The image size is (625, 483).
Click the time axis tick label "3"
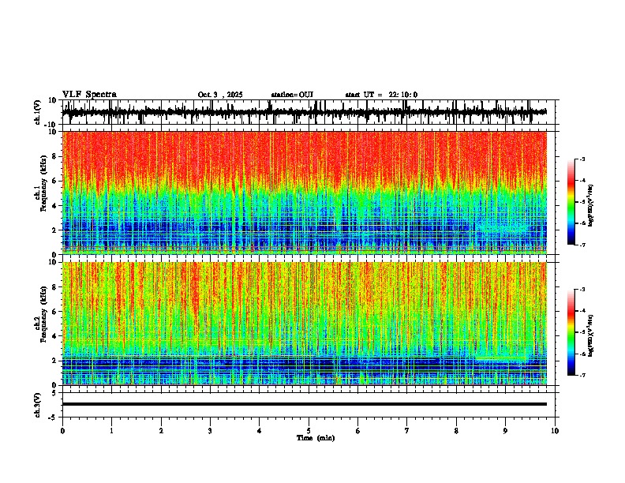pyautogui.click(x=210, y=431)
